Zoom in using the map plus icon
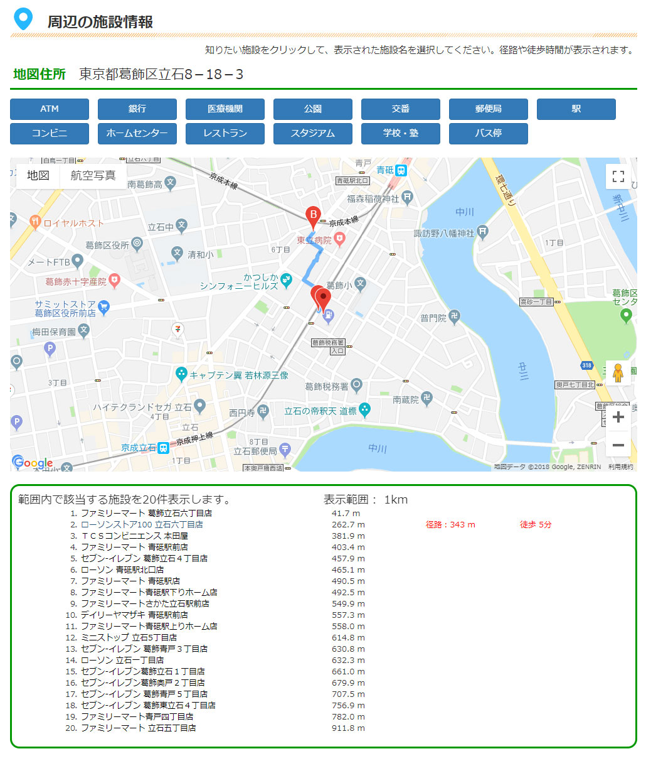 coord(618,417)
